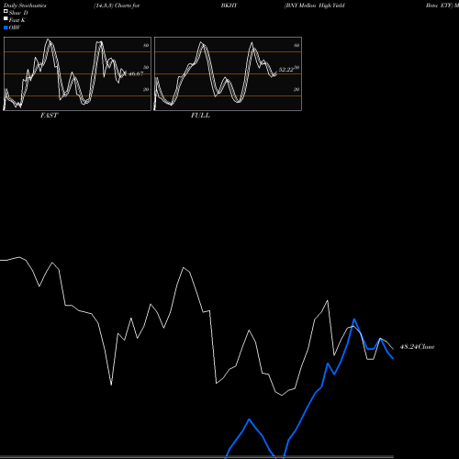Click the BKHY ticker symbol
The height and width of the screenshot is (459, 459).
tap(229, 6)
